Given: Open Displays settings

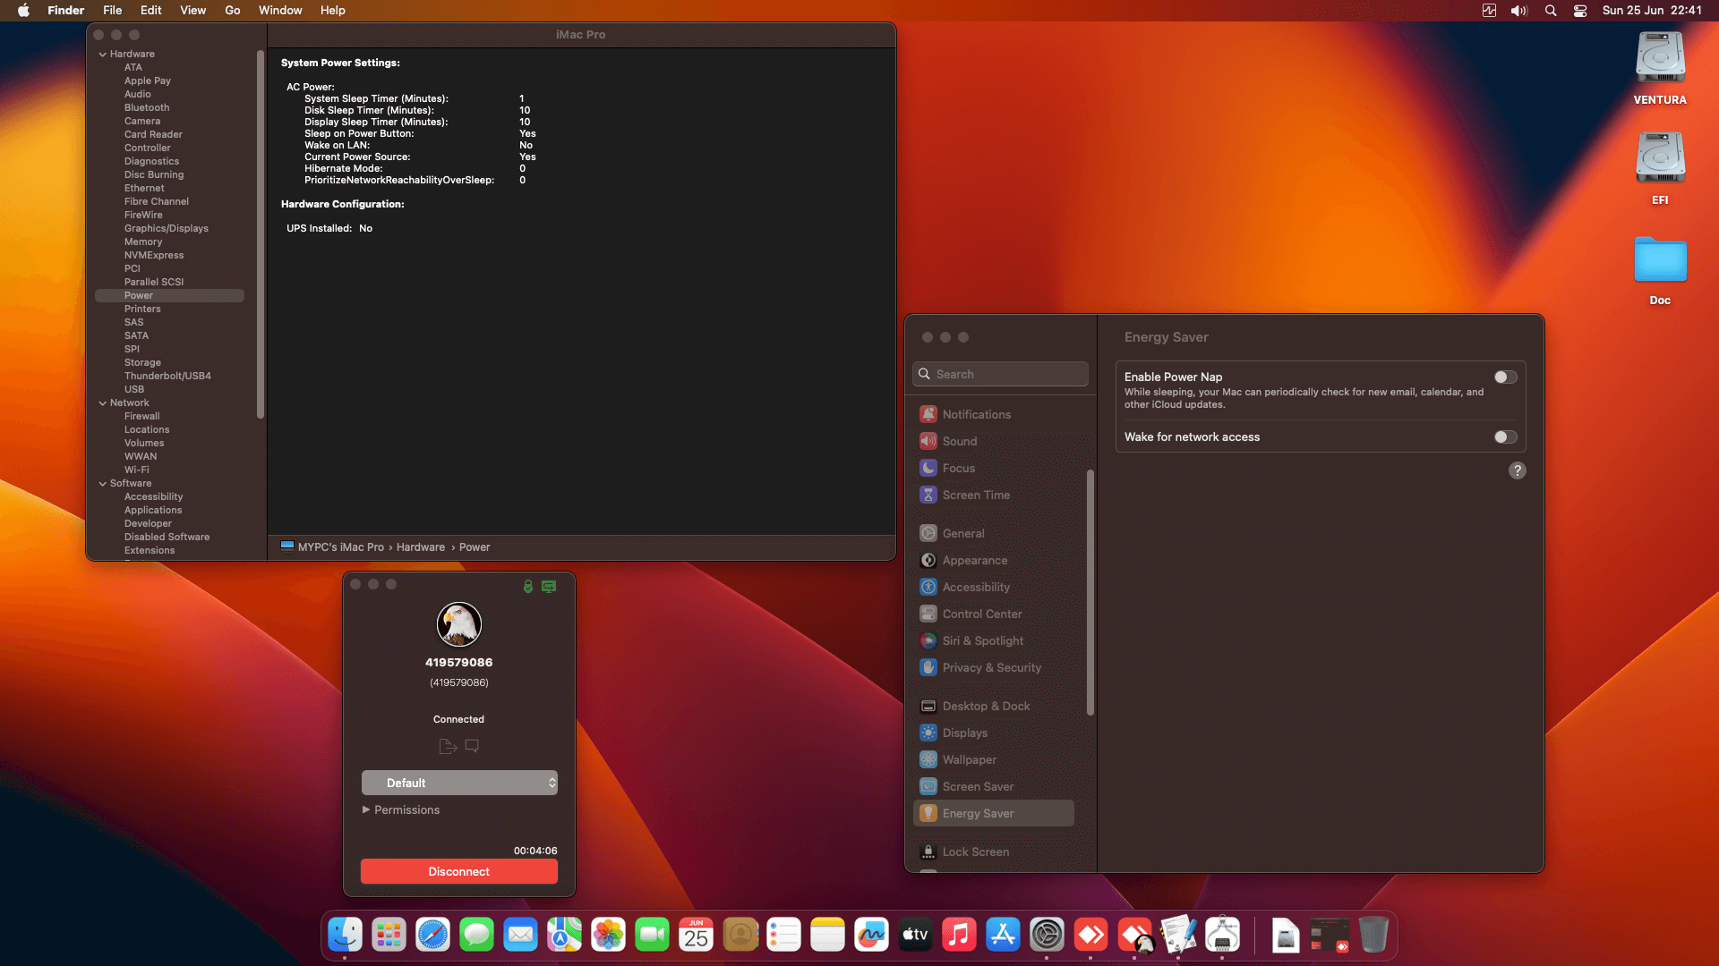Looking at the screenshot, I should [996, 733].
